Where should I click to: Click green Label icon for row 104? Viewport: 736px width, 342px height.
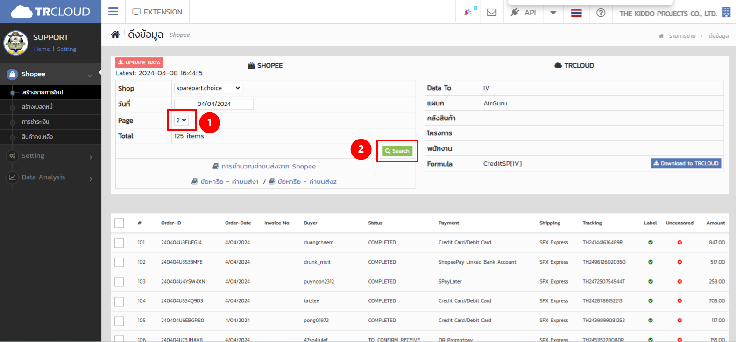click(x=650, y=301)
